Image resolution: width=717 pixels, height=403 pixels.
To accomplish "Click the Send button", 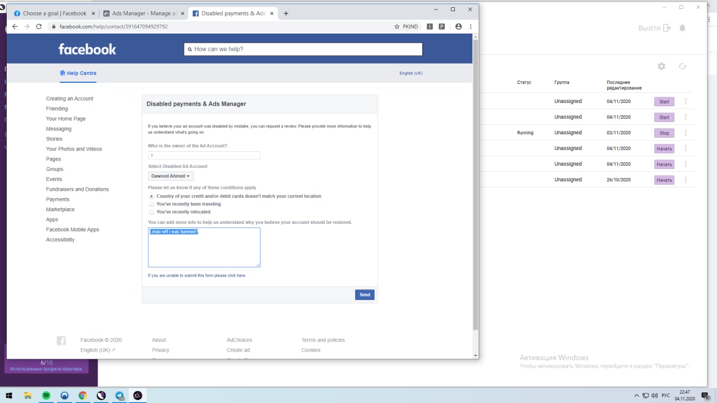I will pos(365,294).
